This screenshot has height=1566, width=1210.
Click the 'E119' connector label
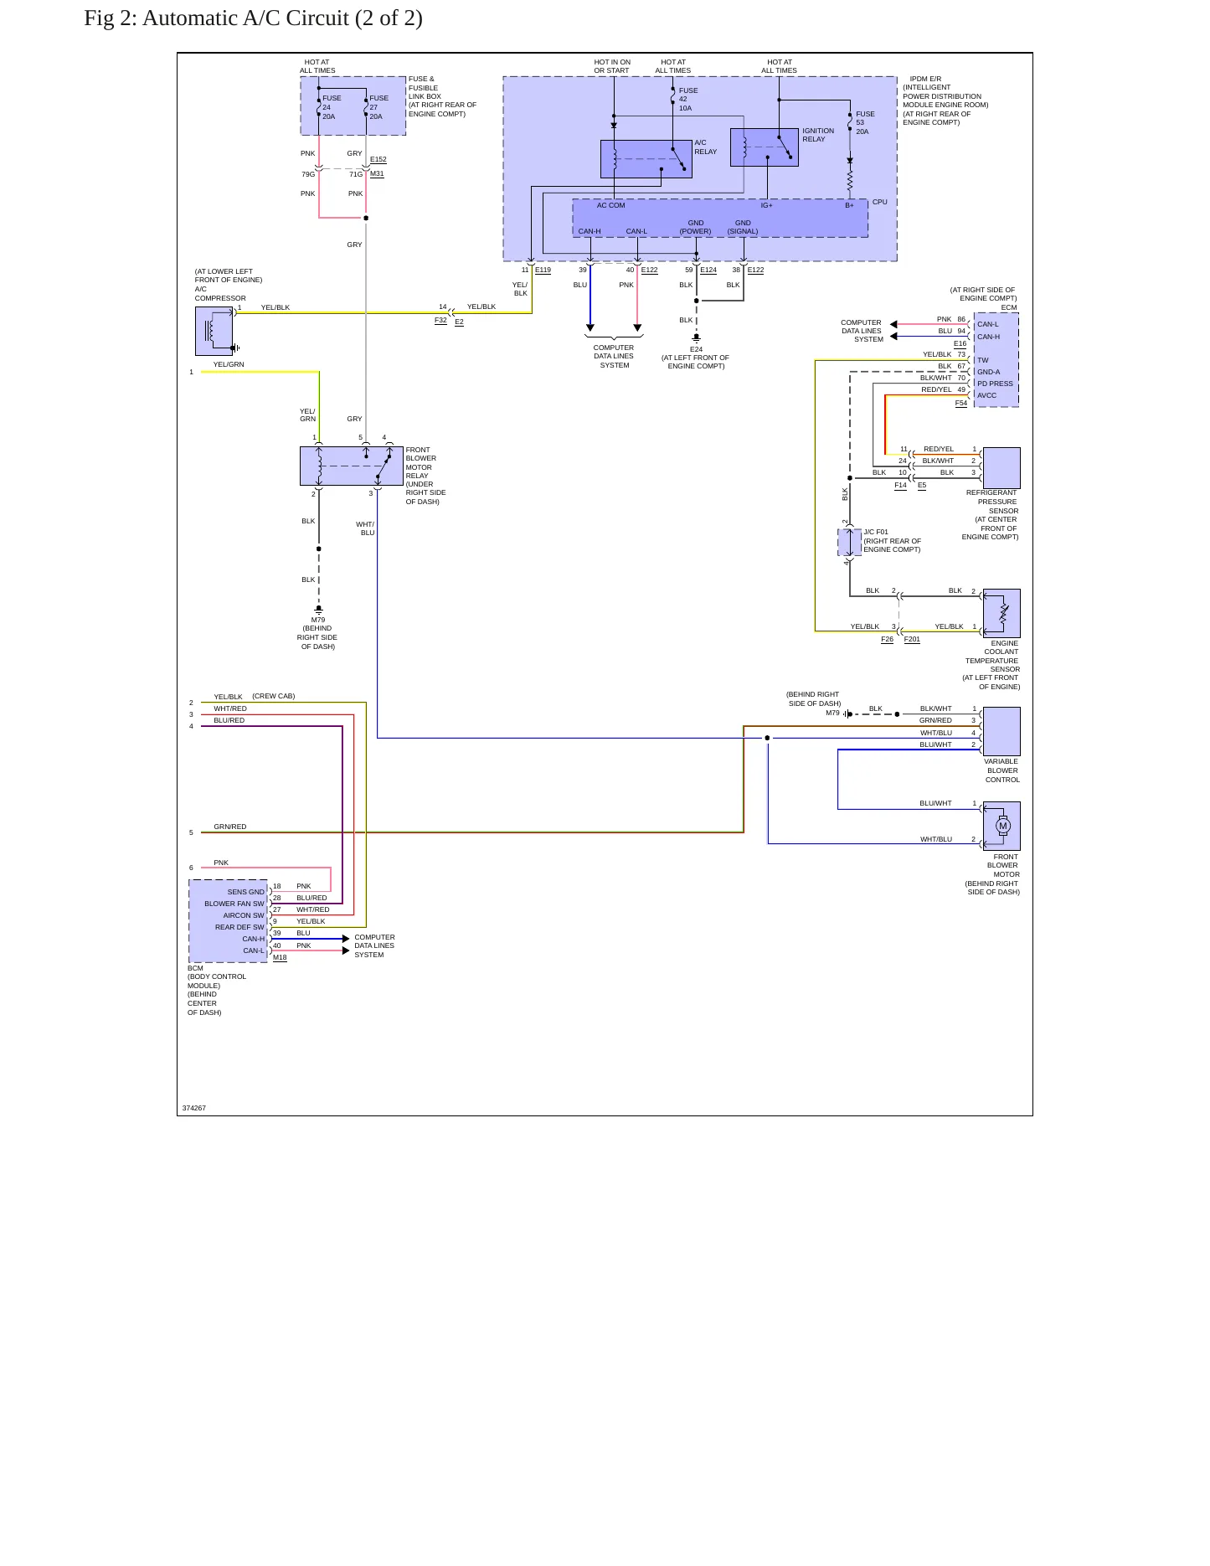[x=543, y=270]
